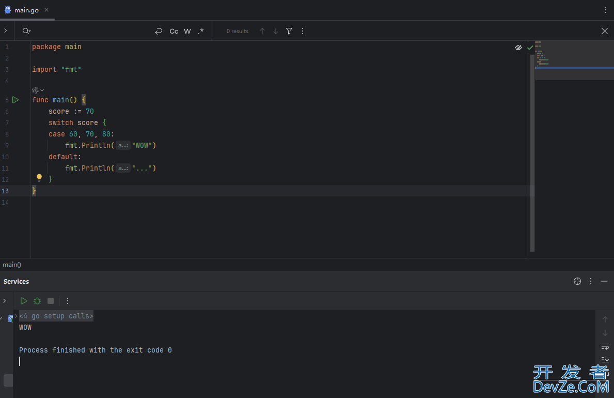Viewport: 614px width, 398px height.
Task: Open editor tab options menu
Action: tap(605, 10)
